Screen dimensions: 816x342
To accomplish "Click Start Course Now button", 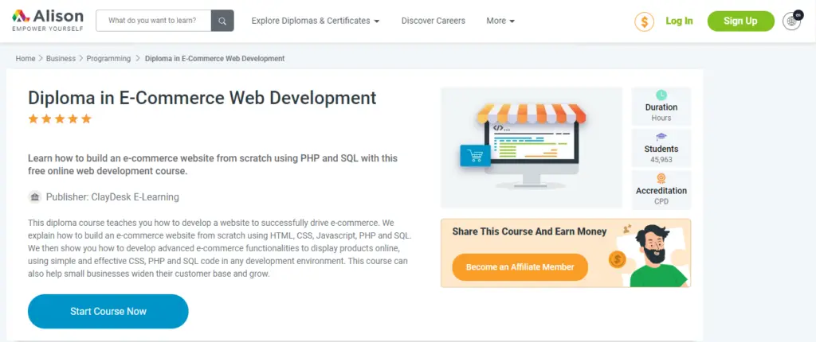I will point(108,311).
